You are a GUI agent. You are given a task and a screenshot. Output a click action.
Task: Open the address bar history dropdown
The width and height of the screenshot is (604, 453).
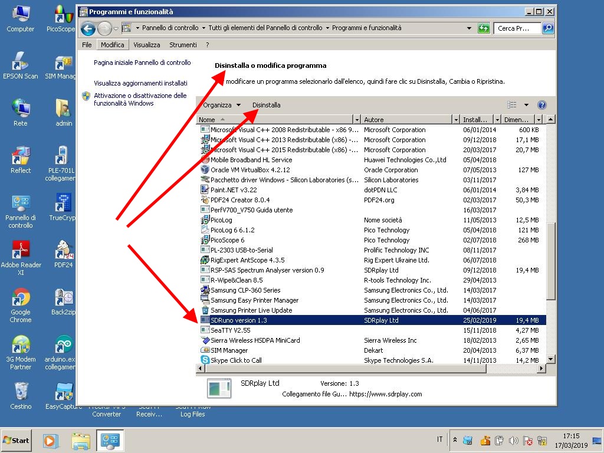[469, 28]
